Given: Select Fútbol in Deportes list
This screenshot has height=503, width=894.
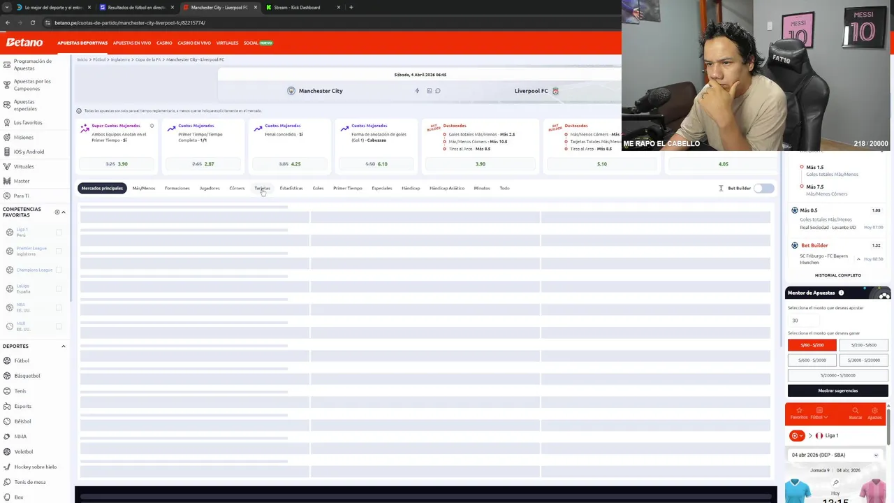Looking at the screenshot, I should click(x=22, y=360).
